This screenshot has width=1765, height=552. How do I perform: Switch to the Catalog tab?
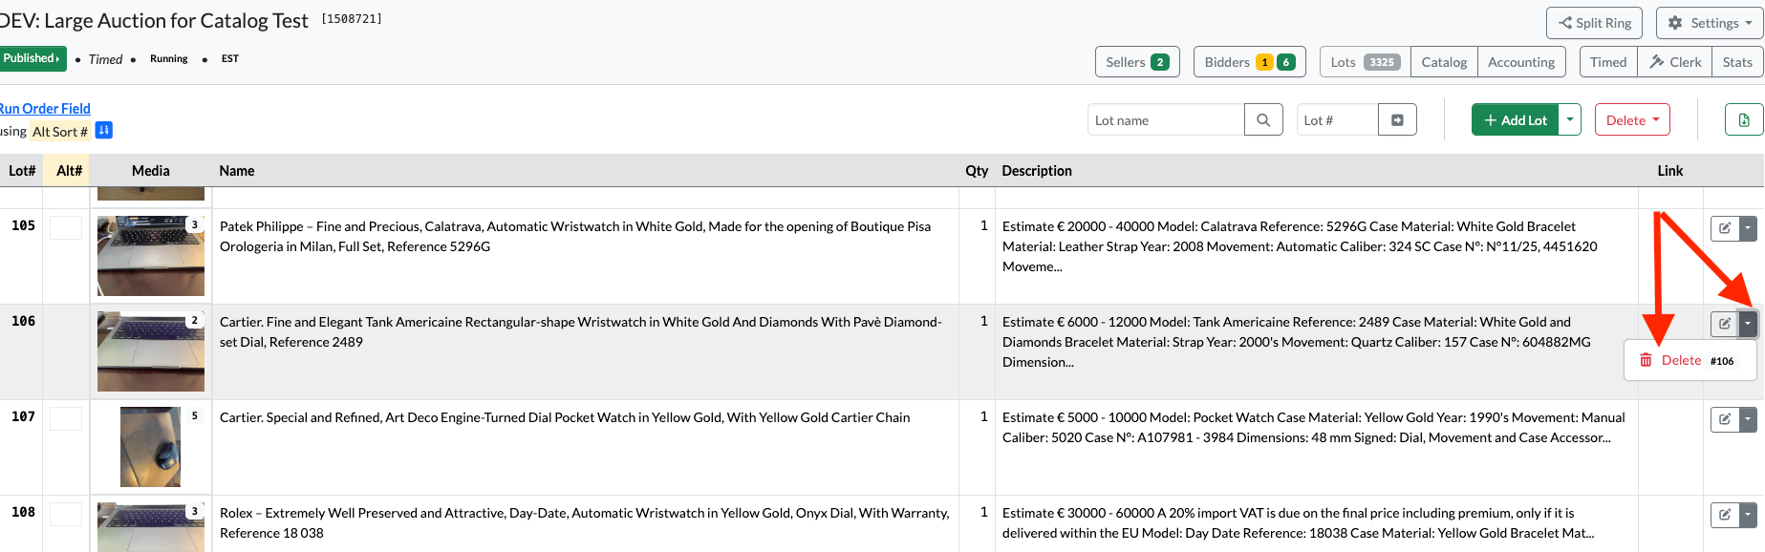point(1444,62)
